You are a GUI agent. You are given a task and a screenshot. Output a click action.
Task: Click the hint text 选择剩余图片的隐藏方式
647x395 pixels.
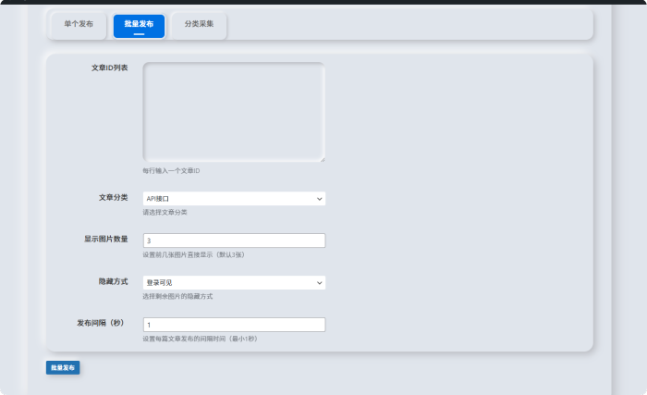click(177, 297)
